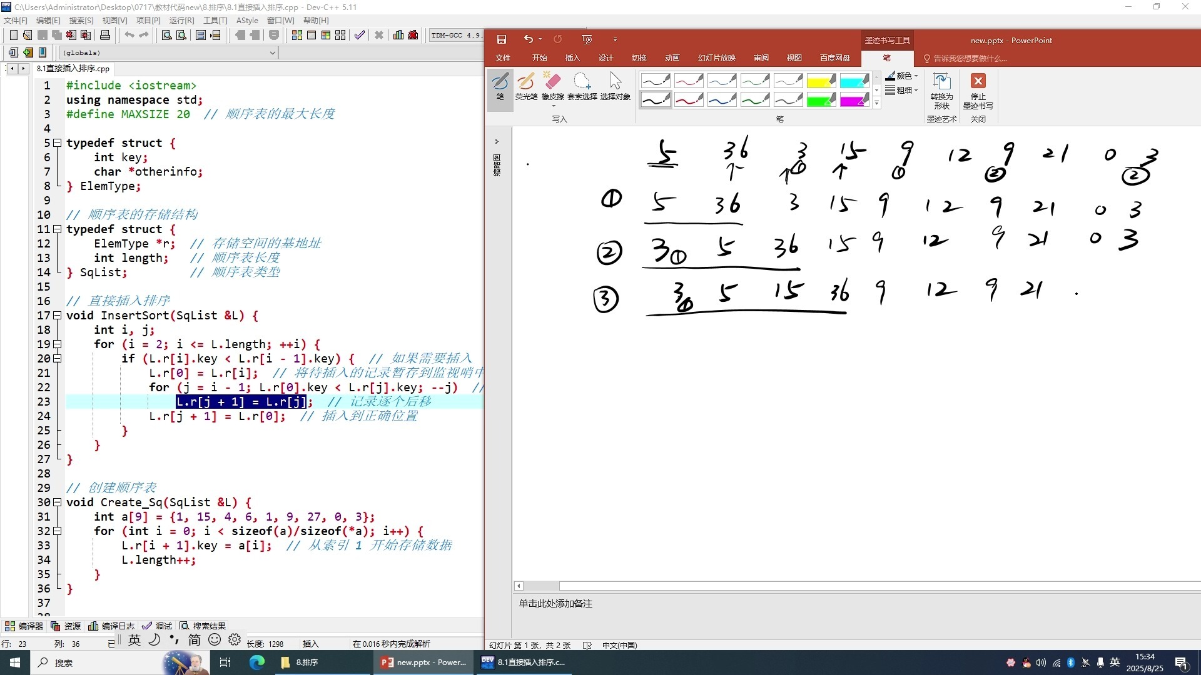Pick the yellow highlighter pen swatch
Viewport: 1201px width, 675px height.
821,81
